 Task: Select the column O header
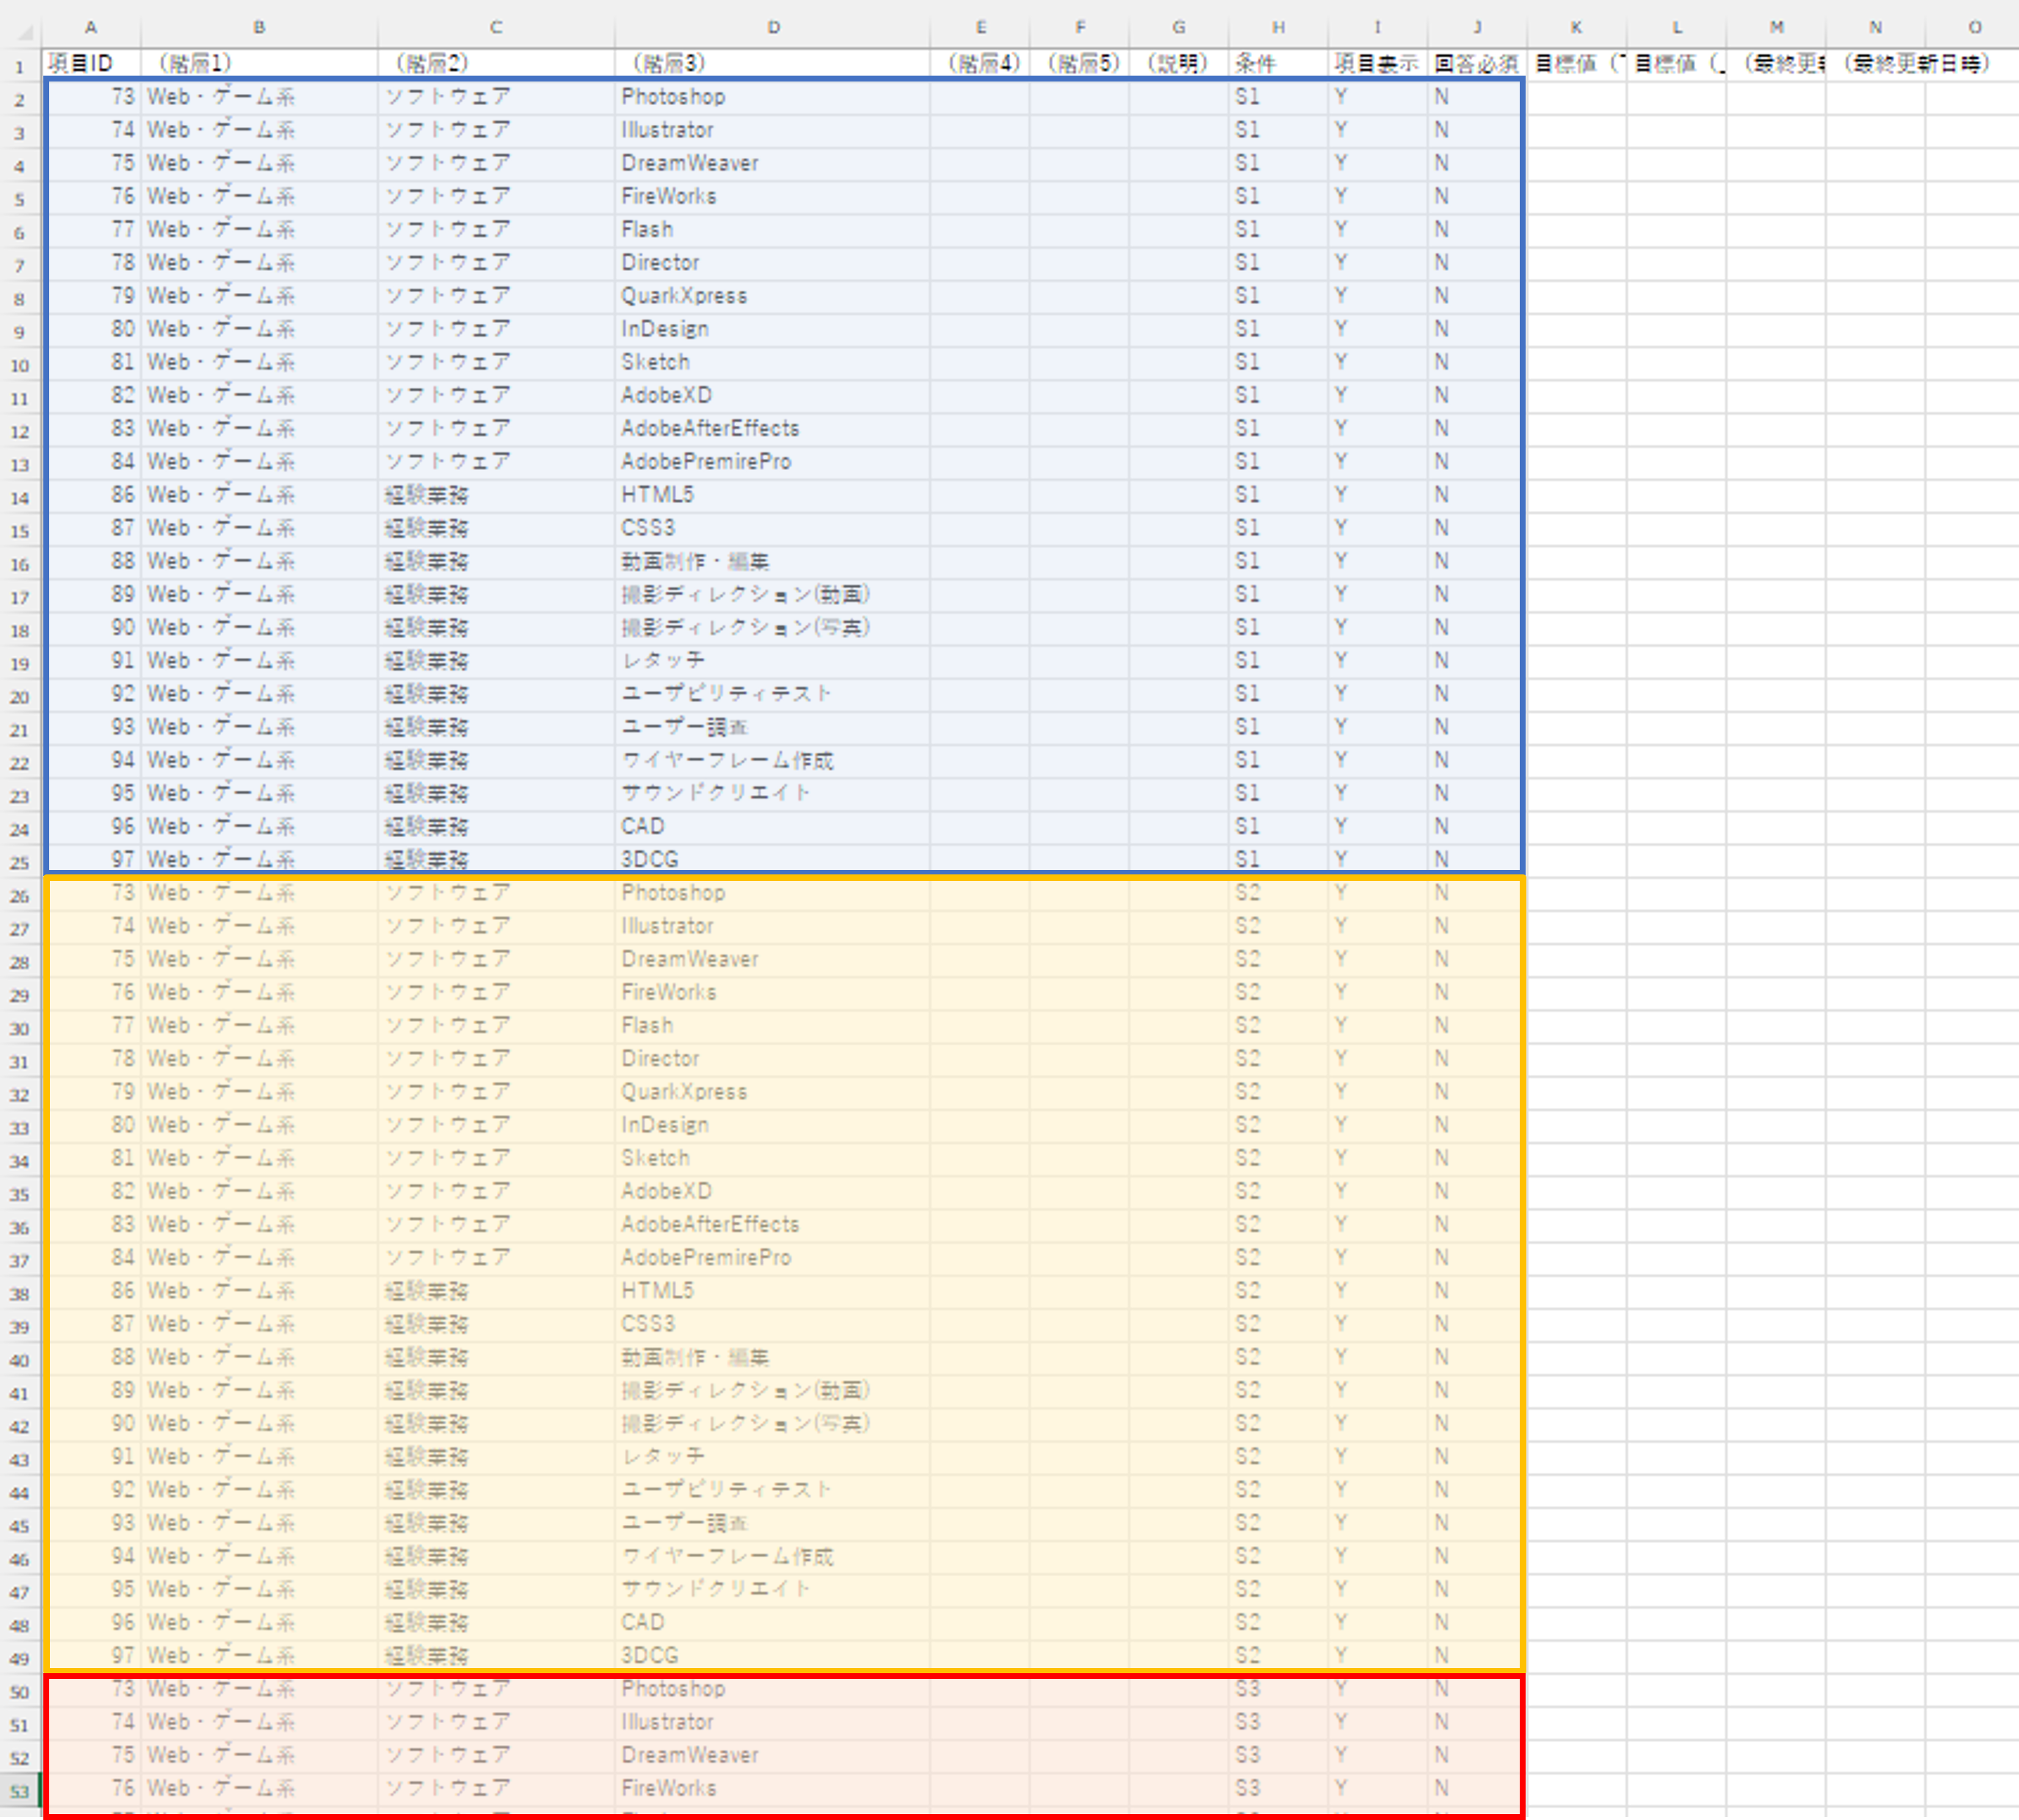[x=1974, y=28]
